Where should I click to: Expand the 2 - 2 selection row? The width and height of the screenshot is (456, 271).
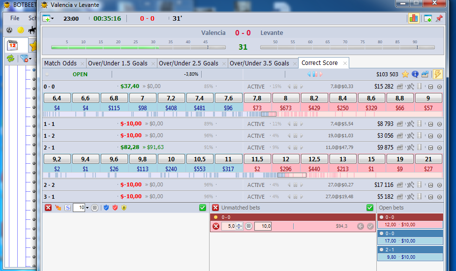pos(431,185)
